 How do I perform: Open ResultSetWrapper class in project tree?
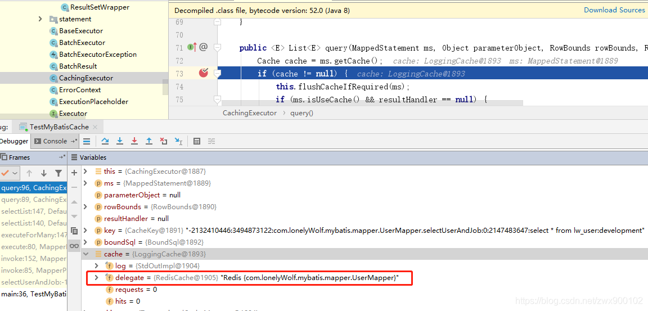[x=100, y=7]
